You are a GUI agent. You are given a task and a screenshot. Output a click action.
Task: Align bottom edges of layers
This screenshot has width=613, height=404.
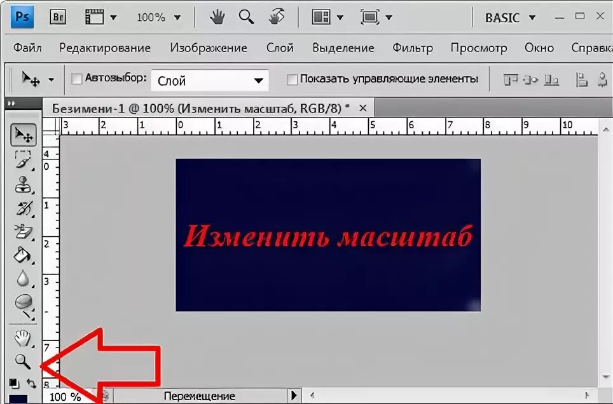click(551, 80)
